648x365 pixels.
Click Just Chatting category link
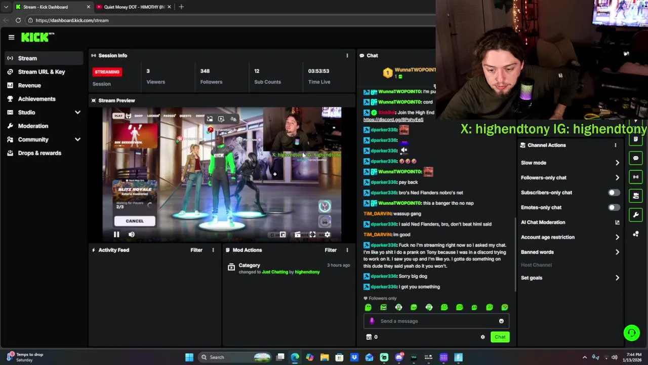click(275, 272)
